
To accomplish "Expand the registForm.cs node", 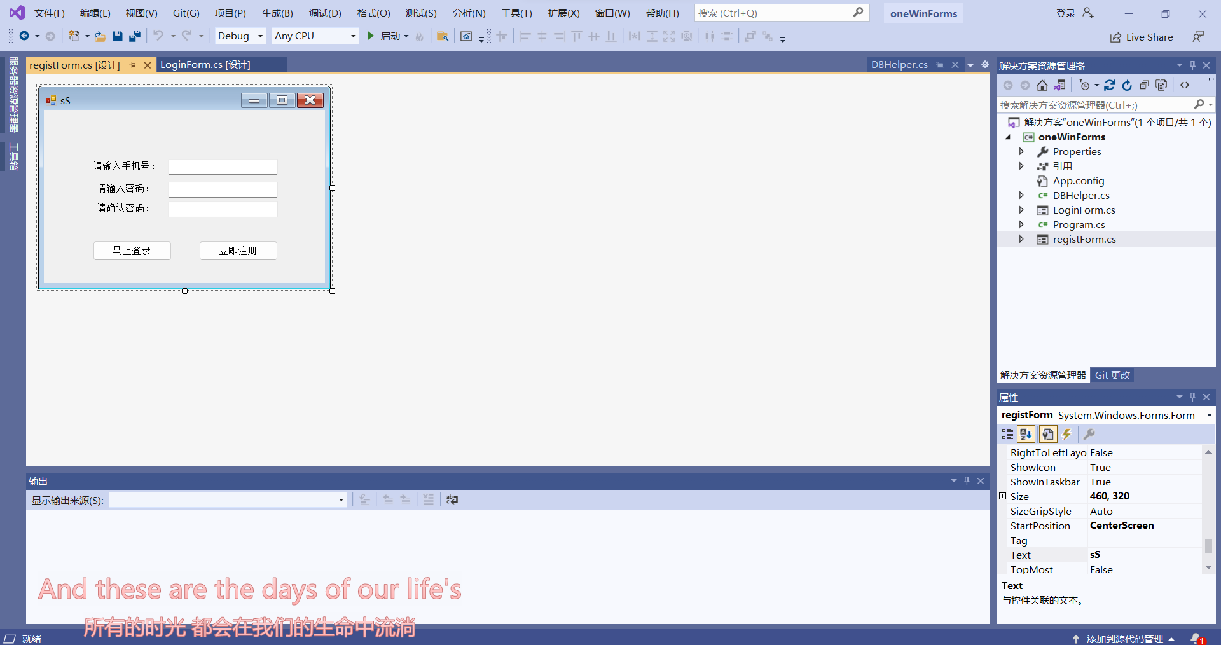I will click(x=1021, y=239).
